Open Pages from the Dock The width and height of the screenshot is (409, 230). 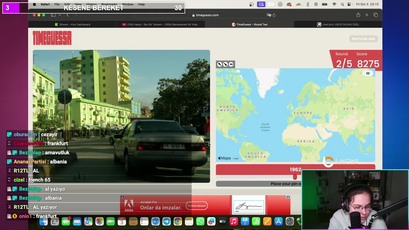(267, 221)
